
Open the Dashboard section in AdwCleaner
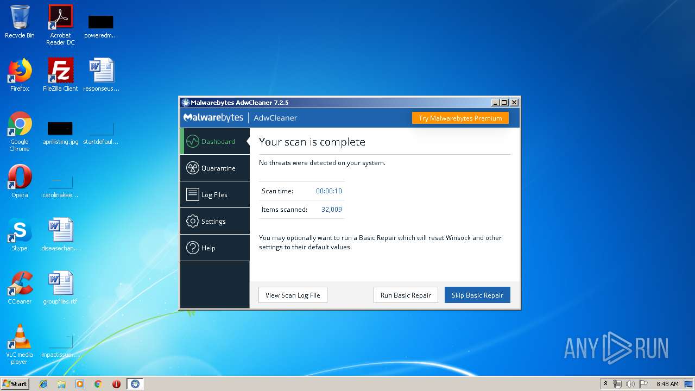(x=215, y=141)
